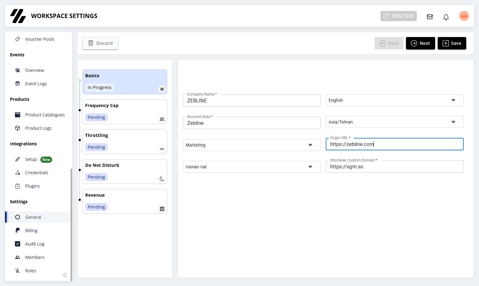
Task: Click the Event Logs icon
Action: click(x=18, y=84)
